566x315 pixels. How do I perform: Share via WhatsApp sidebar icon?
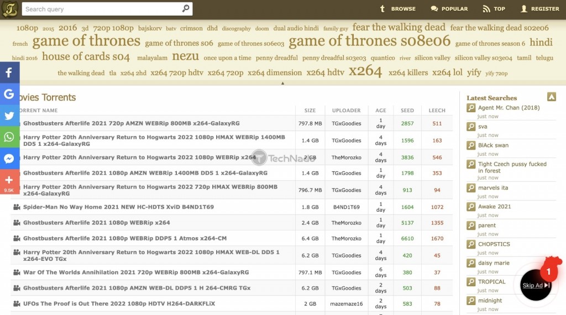pyautogui.click(x=9, y=137)
